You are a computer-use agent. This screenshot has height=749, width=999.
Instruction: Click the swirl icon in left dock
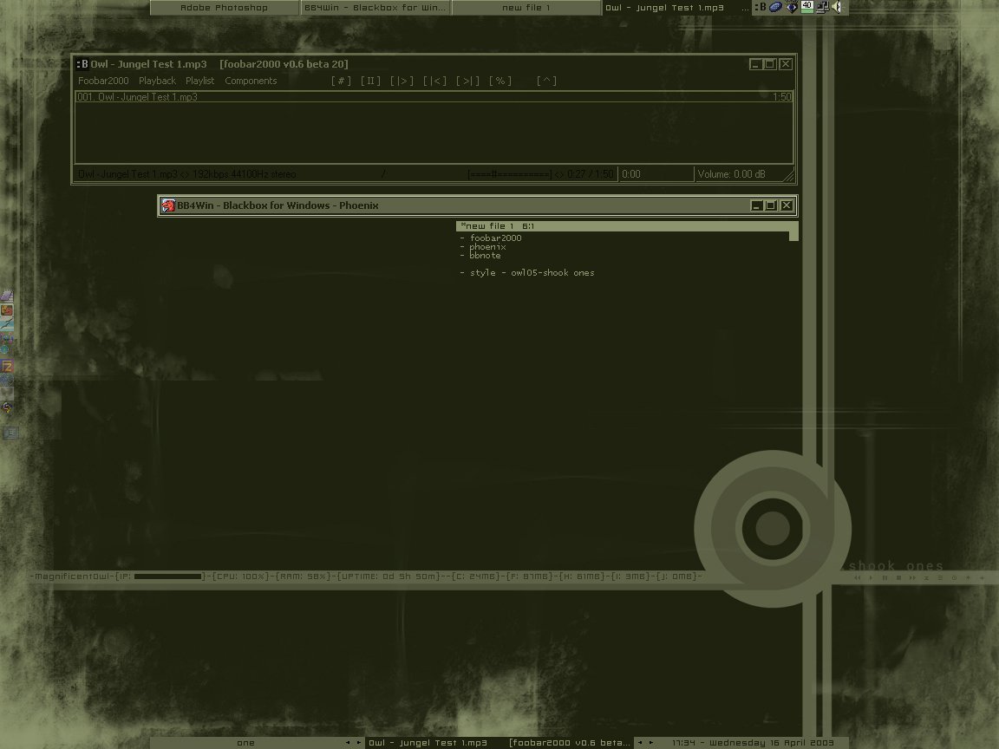click(7, 407)
